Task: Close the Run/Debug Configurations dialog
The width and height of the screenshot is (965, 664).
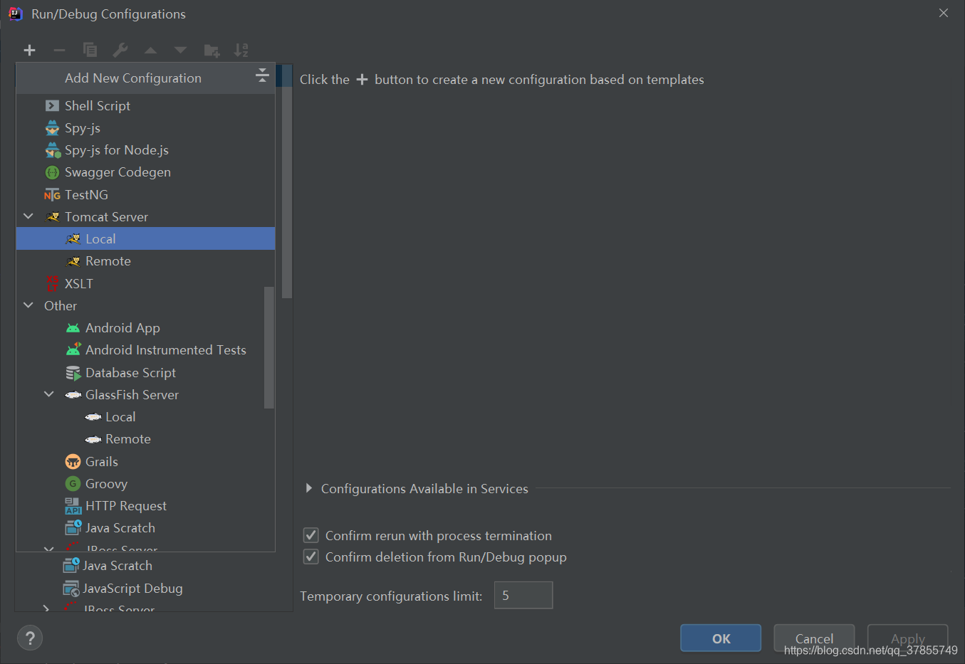Action: coord(944,13)
